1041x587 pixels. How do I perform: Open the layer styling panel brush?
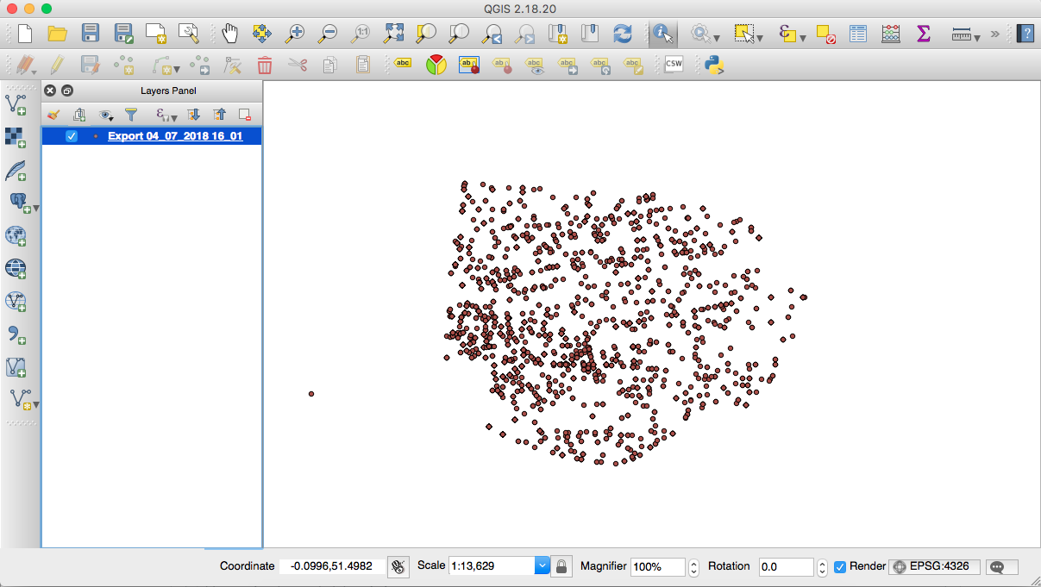tap(53, 114)
